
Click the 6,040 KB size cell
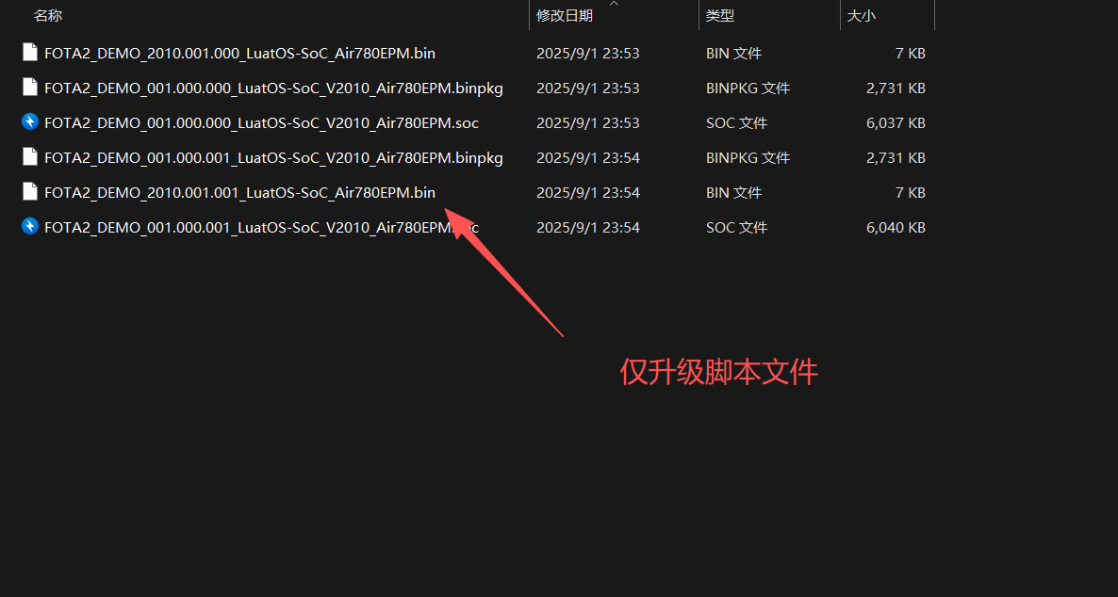click(x=896, y=228)
